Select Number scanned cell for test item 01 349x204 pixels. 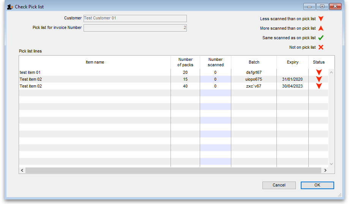215,72
